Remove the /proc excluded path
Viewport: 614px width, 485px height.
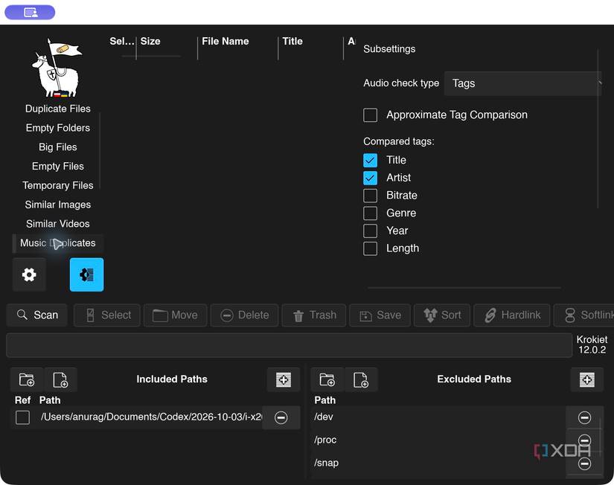584,440
